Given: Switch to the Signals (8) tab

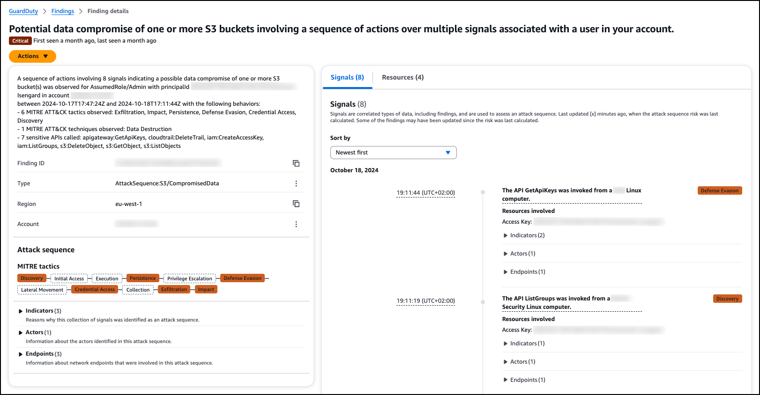Looking at the screenshot, I should (347, 78).
